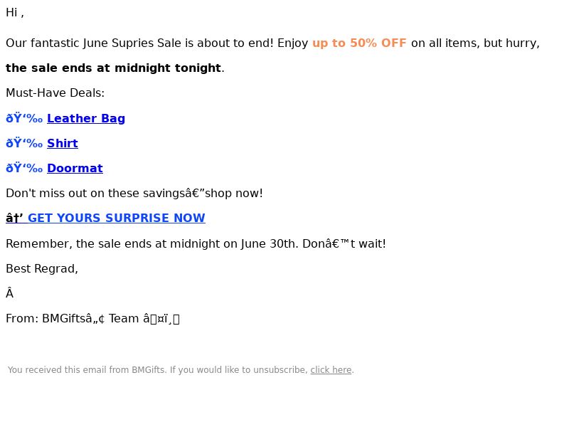
Task: Click GET YOURS SURPRISE NOW link
Action: 117,218
